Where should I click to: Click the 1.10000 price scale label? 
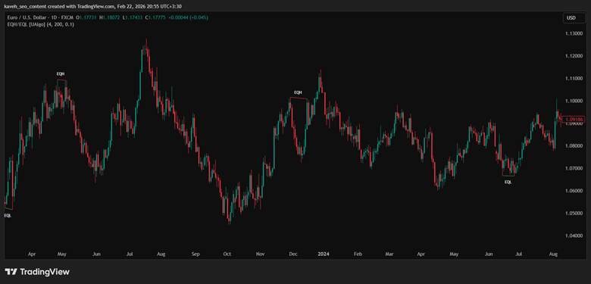(574, 101)
